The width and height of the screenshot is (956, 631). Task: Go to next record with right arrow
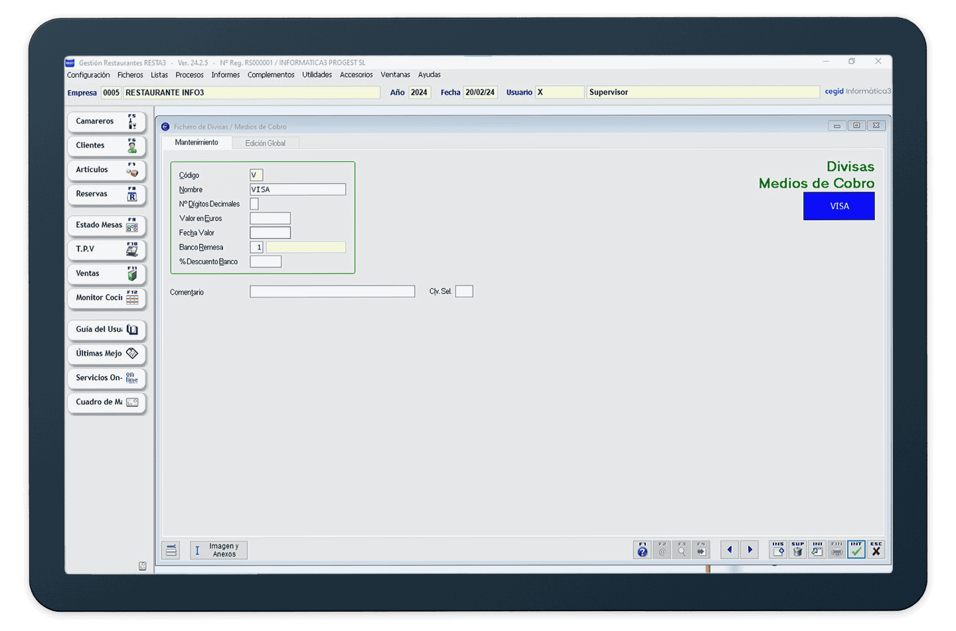point(750,549)
